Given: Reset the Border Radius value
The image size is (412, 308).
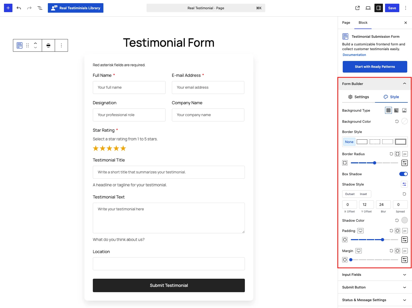Looking at the screenshot, I should coord(391,154).
